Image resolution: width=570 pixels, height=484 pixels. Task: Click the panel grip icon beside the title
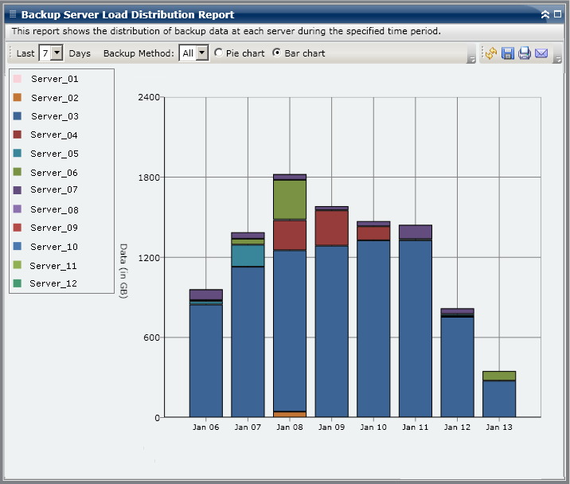pyautogui.click(x=13, y=14)
